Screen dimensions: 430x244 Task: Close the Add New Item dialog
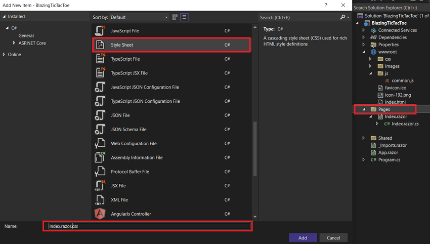[343, 5]
